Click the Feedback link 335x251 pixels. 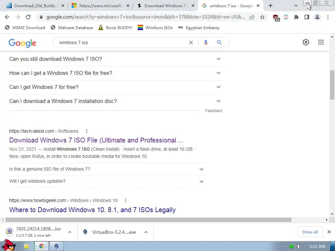coord(214,111)
